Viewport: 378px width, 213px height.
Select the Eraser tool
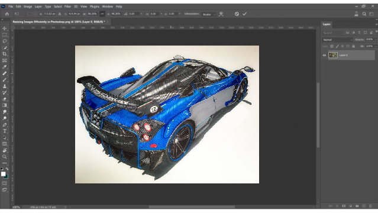click(5, 99)
